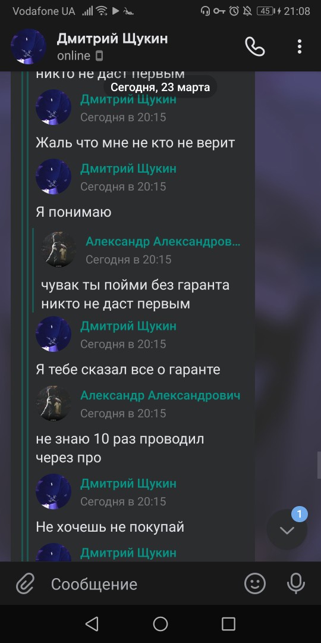Image resolution: width=321 pixels, height=643 pixels.
Task: Tap Александр Александрович sender name
Action: click(x=160, y=395)
